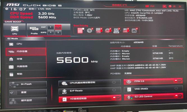Open the BIOS search icon

(164, 6)
